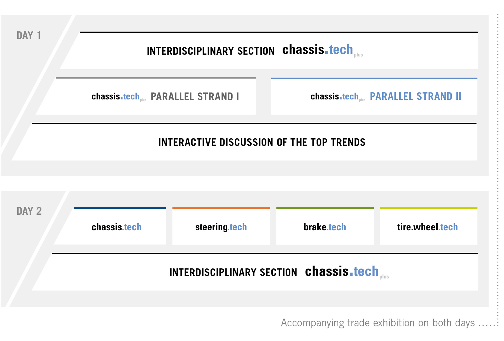Click the chassis.tech plus logo in Day 1 interdisciplinary section
The image size is (504, 341).
323,50
